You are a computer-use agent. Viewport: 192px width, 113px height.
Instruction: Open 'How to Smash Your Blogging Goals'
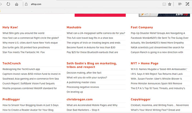coord(30,105)
